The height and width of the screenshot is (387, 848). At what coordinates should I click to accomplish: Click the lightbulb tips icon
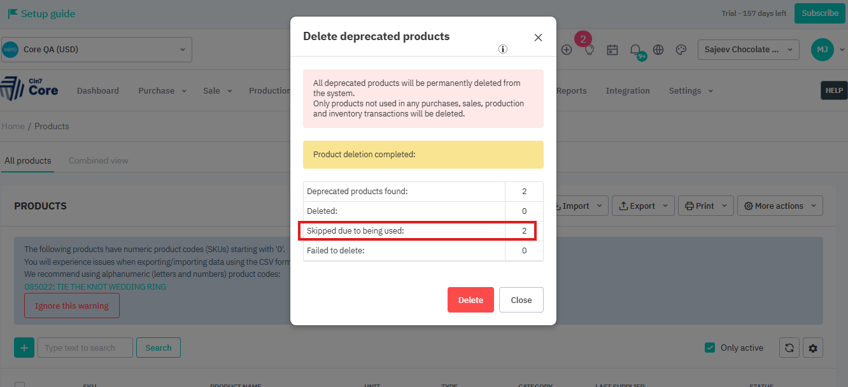pyautogui.click(x=590, y=50)
